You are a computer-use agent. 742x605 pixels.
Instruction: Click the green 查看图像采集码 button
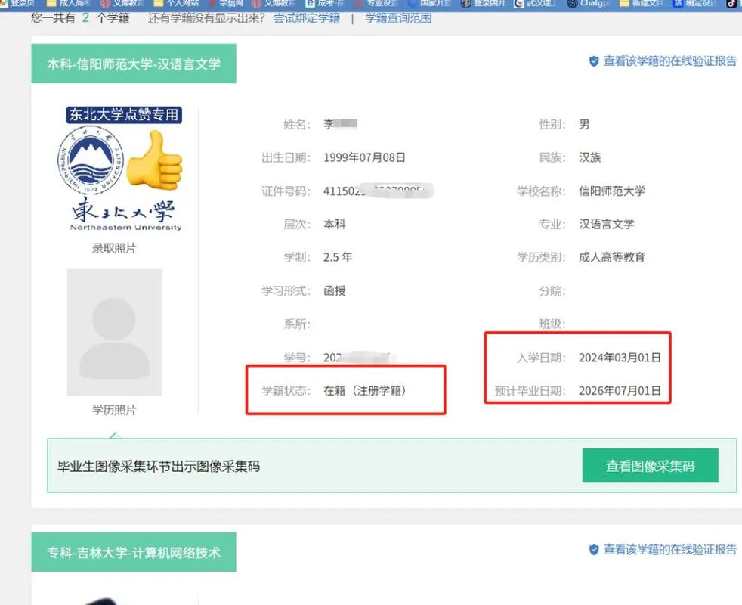pyautogui.click(x=651, y=466)
